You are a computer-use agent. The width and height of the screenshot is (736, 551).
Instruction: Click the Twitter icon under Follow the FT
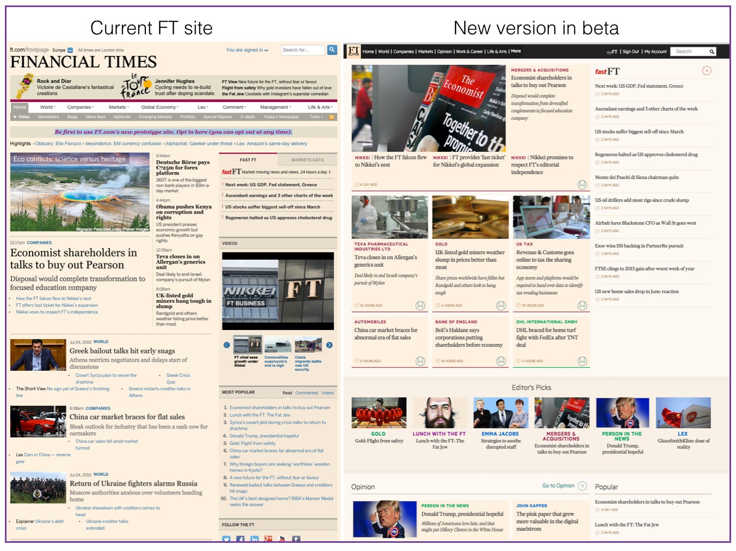point(226,539)
